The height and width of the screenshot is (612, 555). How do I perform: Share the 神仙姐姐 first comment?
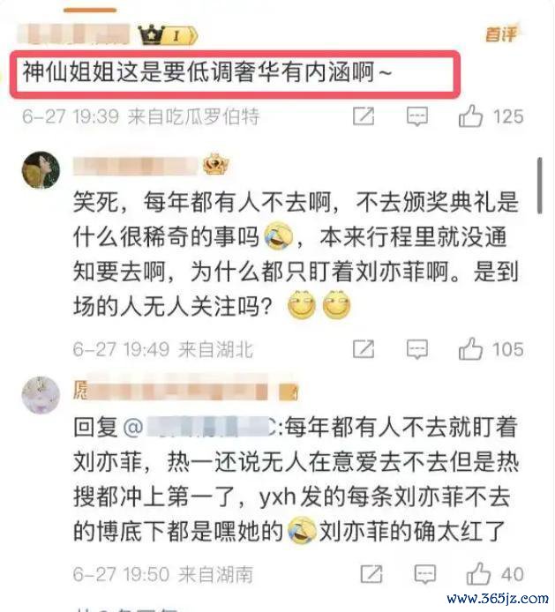364,116
